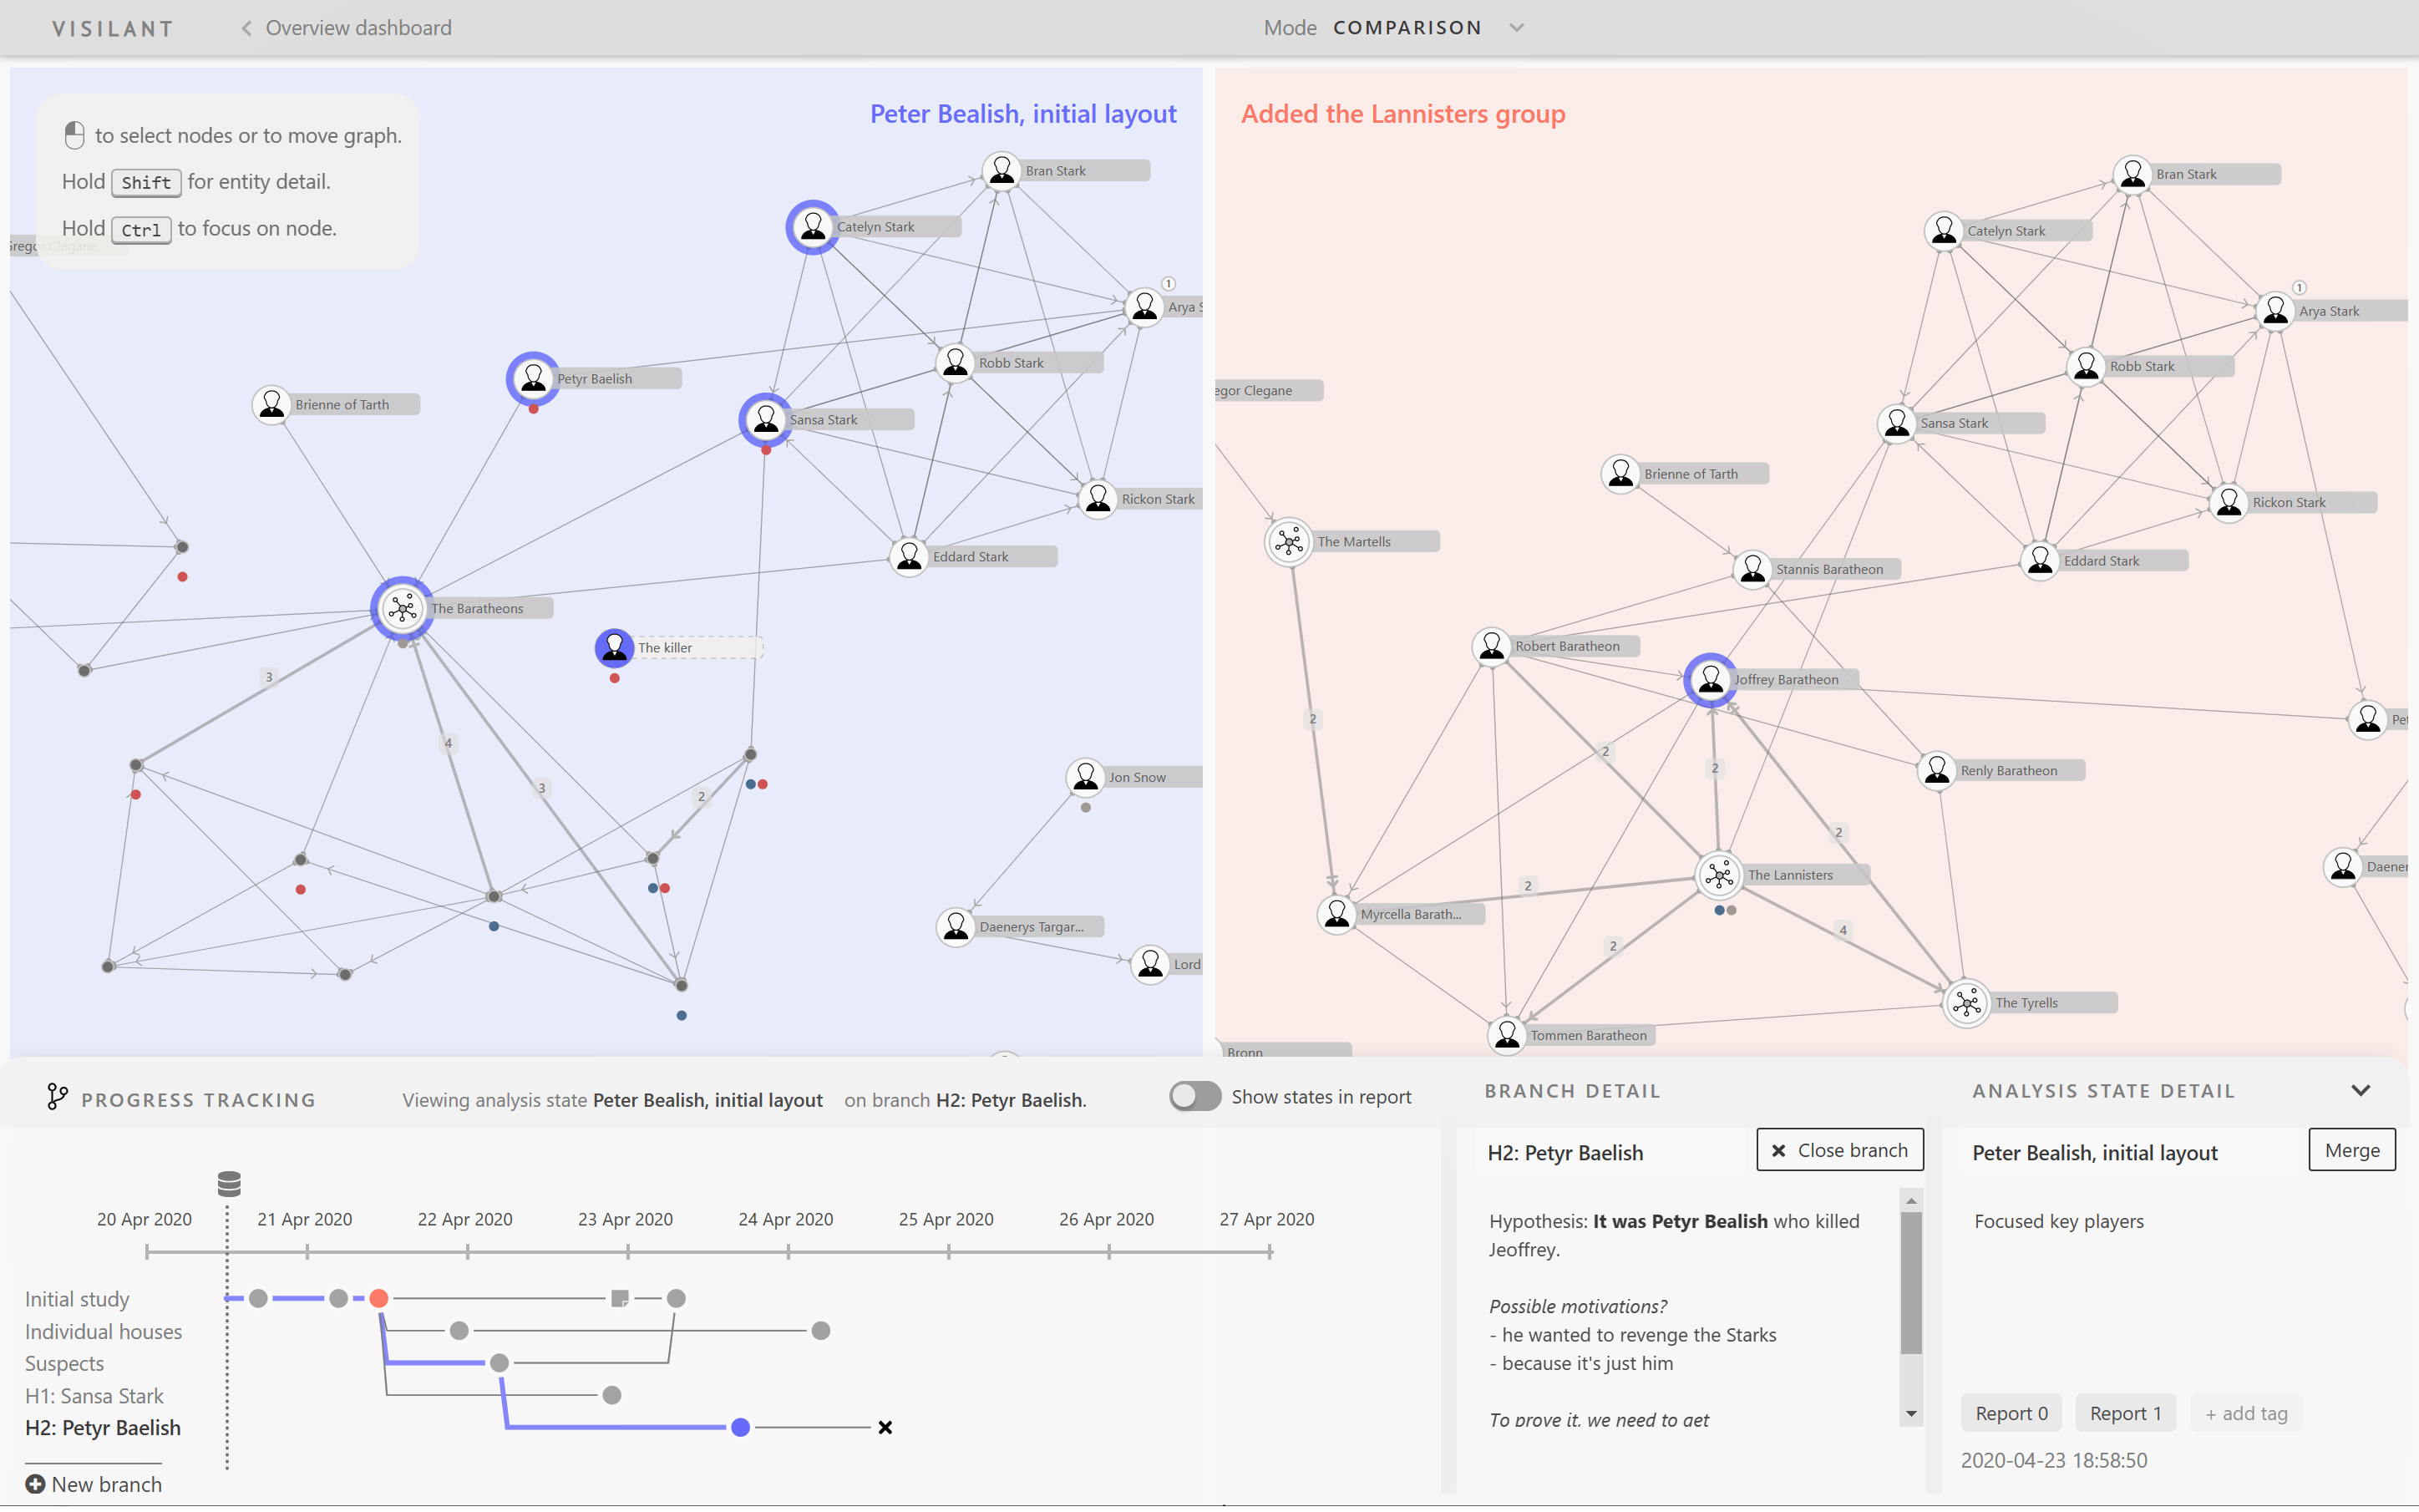The width and height of the screenshot is (2419, 1512).
Task: Click the Petyr Baelish person node
Action: click(533, 378)
